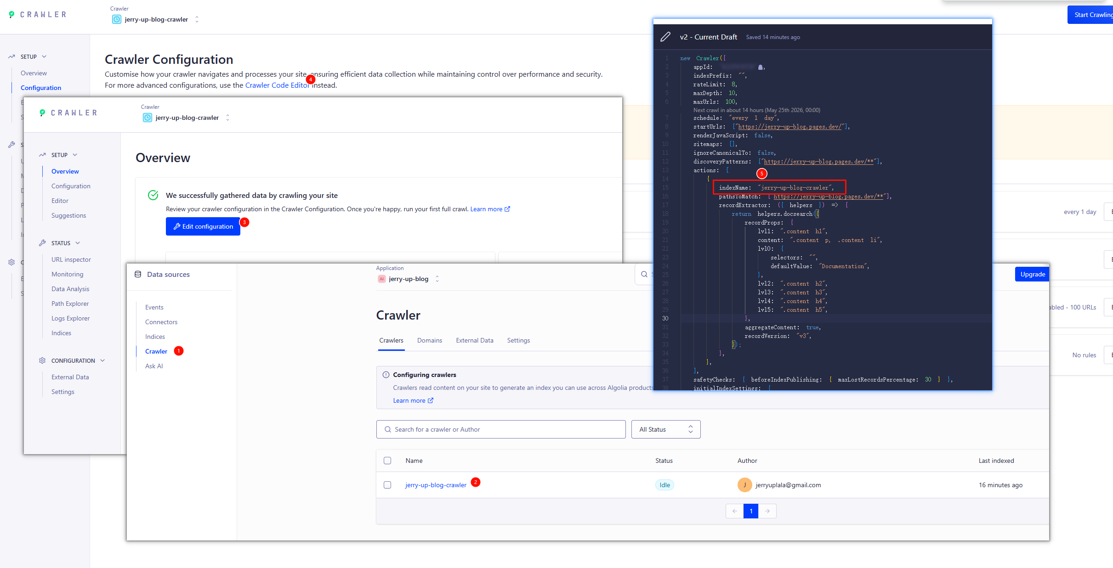This screenshot has height=568, width=1113.
Task: Click page 1 in the pagination
Action: 751,511
